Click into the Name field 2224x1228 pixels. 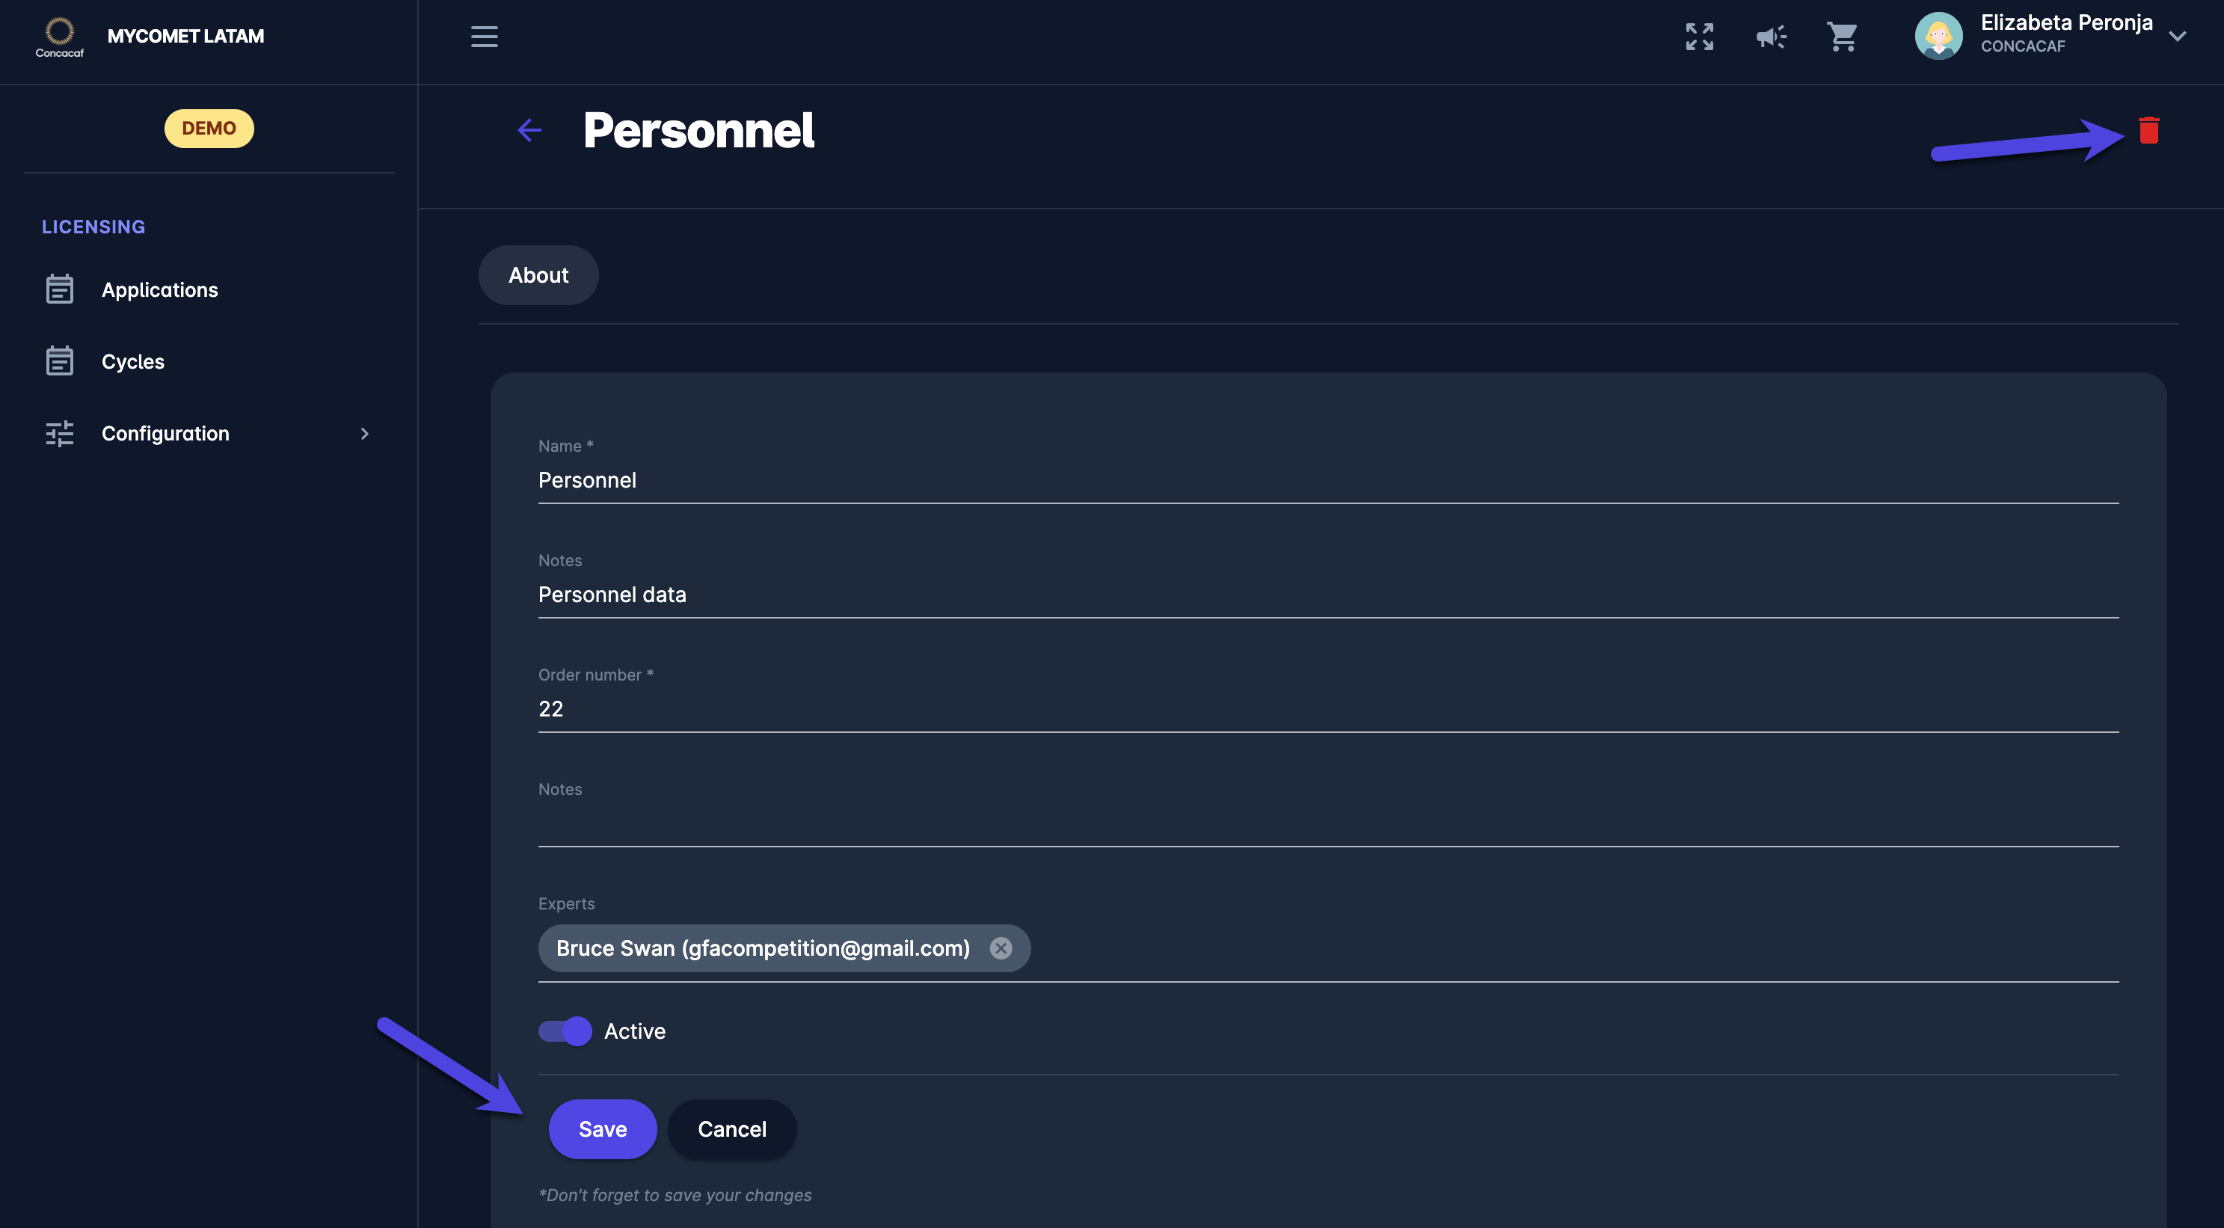tap(1328, 480)
